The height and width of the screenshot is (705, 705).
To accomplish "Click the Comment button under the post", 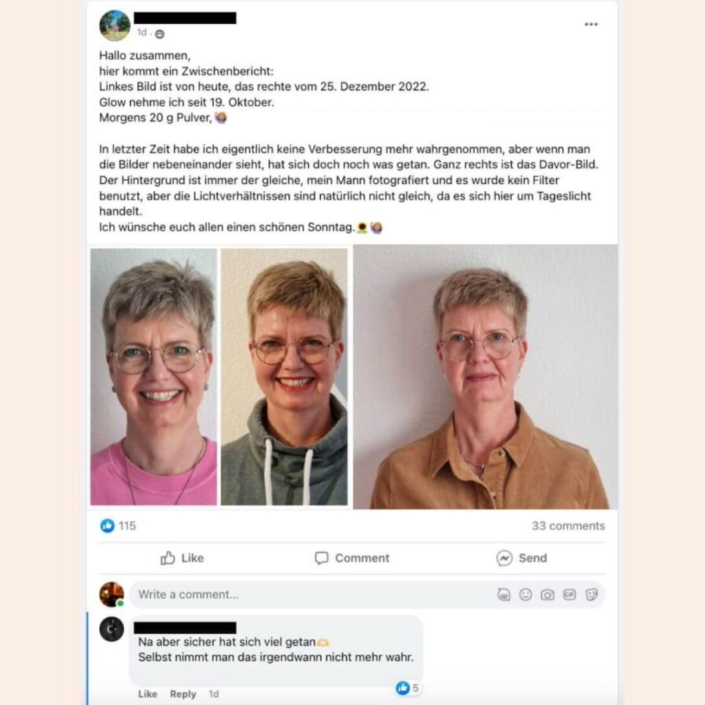I will click(352, 558).
